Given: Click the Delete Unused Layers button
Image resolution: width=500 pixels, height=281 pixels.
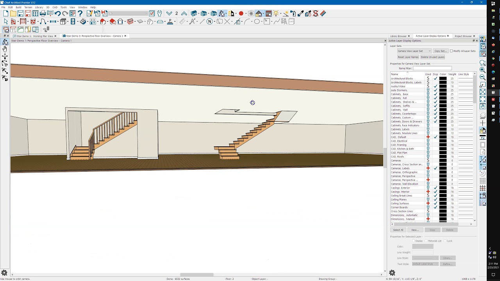Looking at the screenshot, I should [432, 57].
